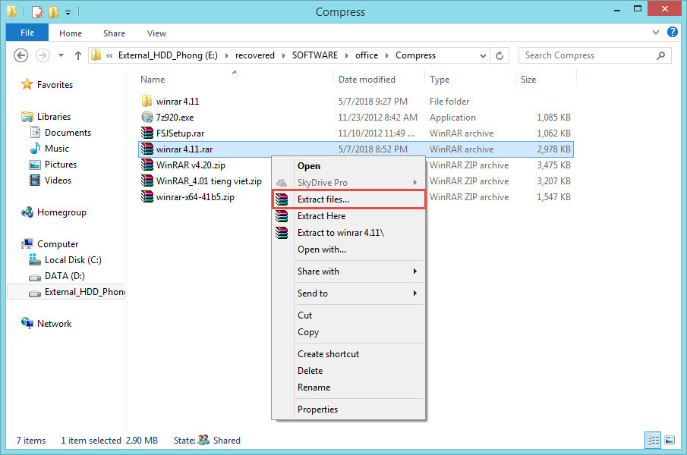687x455 pixels.
Task: Open the File tab
Action: click(27, 33)
